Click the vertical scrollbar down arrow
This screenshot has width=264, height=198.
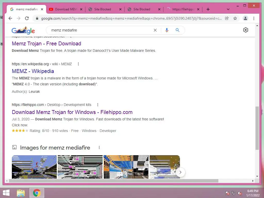(x=257, y=176)
